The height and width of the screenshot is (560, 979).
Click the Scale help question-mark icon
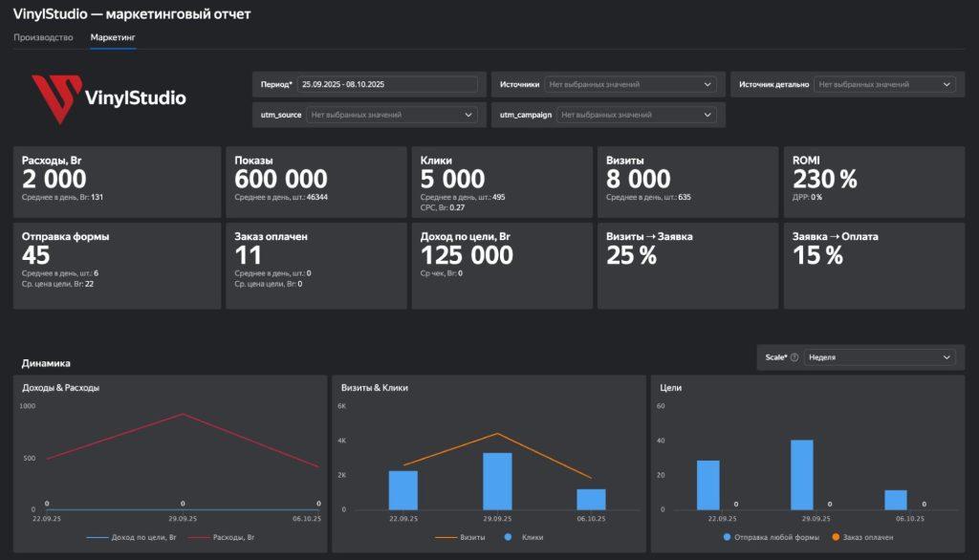(x=794, y=357)
